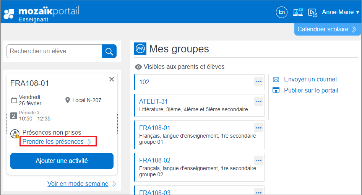Toggle the eye icon for visible groups
Image resolution: width=362 pixels, height=195 pixels.
(x=138, y=67)
